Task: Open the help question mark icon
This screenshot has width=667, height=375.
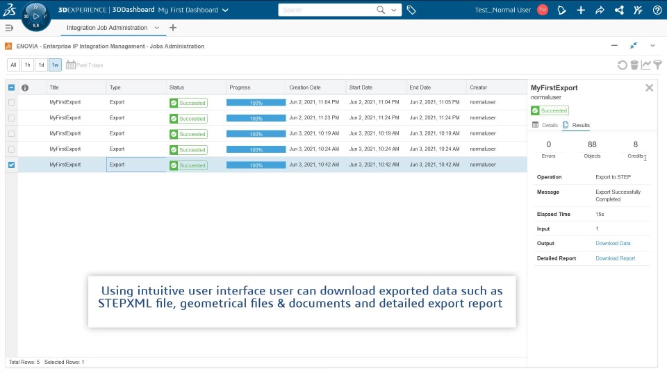Action: pyautogui.click(x=657, y=10)
